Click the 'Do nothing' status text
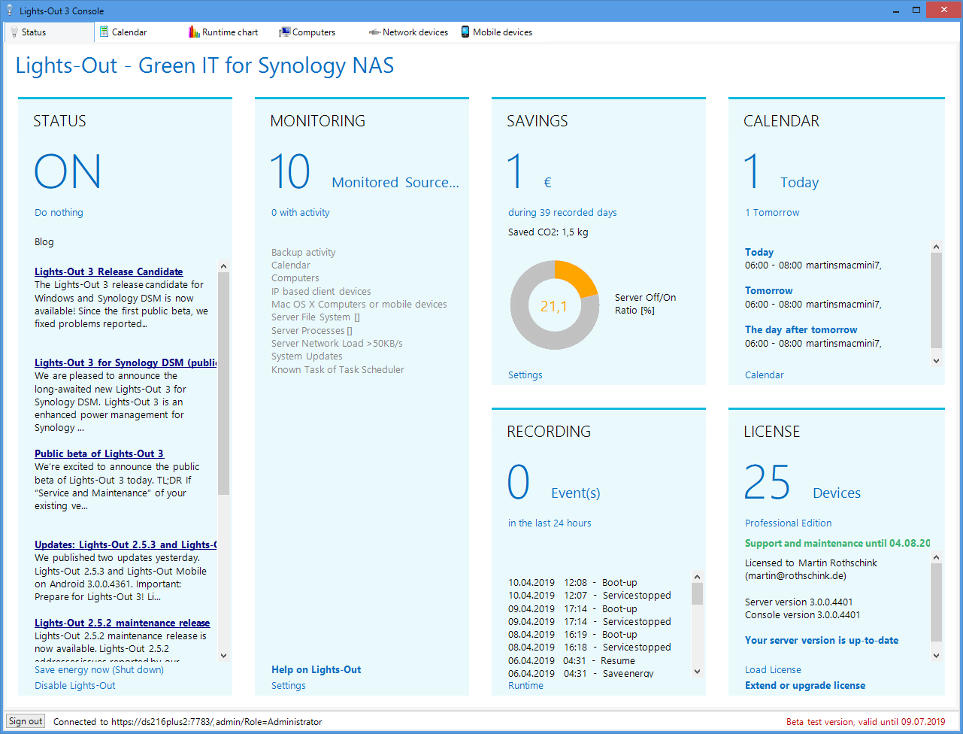The width and height of the screenshot is (963, 734). pyautogui.click(x=59, y=212)
